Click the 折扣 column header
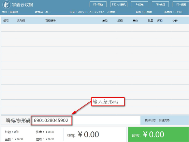189x142 pixels. click(x=160, y=20)
